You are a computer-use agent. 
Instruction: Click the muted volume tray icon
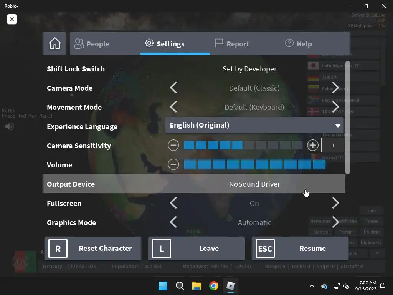[346, 286]
